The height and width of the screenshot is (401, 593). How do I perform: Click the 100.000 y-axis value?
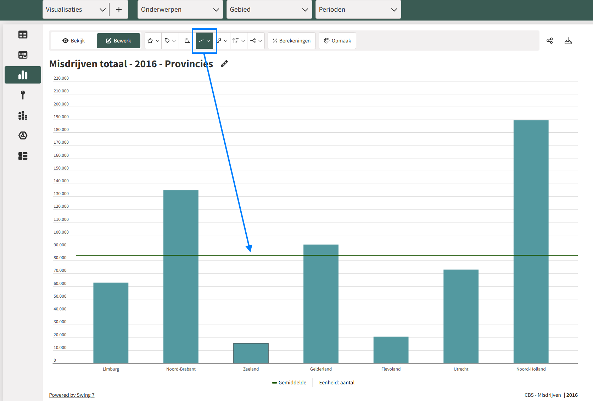(61, 232)
